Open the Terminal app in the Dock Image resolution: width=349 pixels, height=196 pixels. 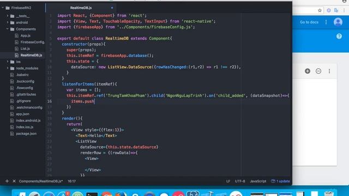pyautogui.click(x=92, y=194)
